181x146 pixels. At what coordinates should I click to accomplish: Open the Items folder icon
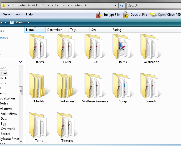pos(123,46)
